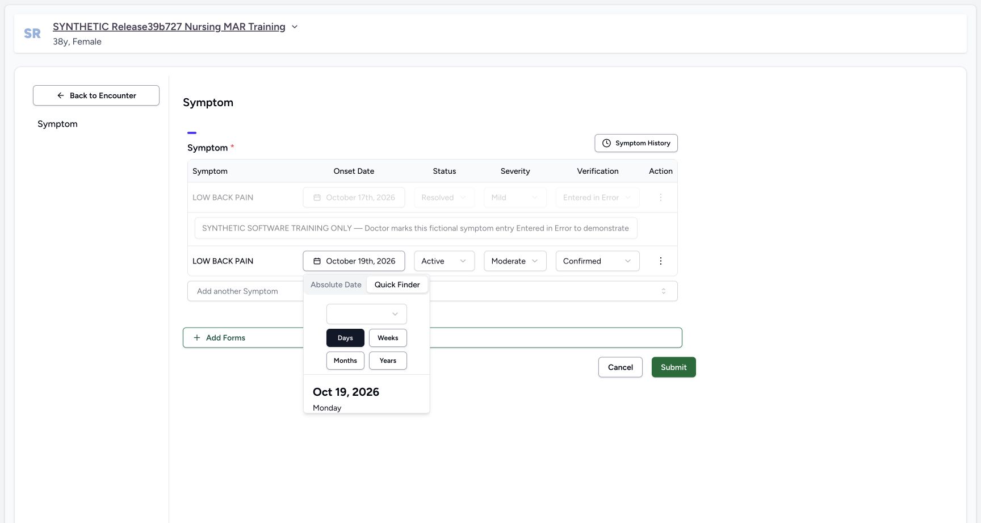Open quick finder number dropdown
Screen dimensions: 981x523
(366, 314)
